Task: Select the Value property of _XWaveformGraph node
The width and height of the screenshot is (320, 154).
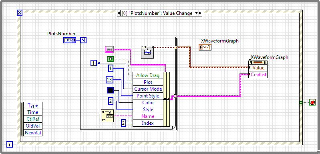Action: point(258,68)
